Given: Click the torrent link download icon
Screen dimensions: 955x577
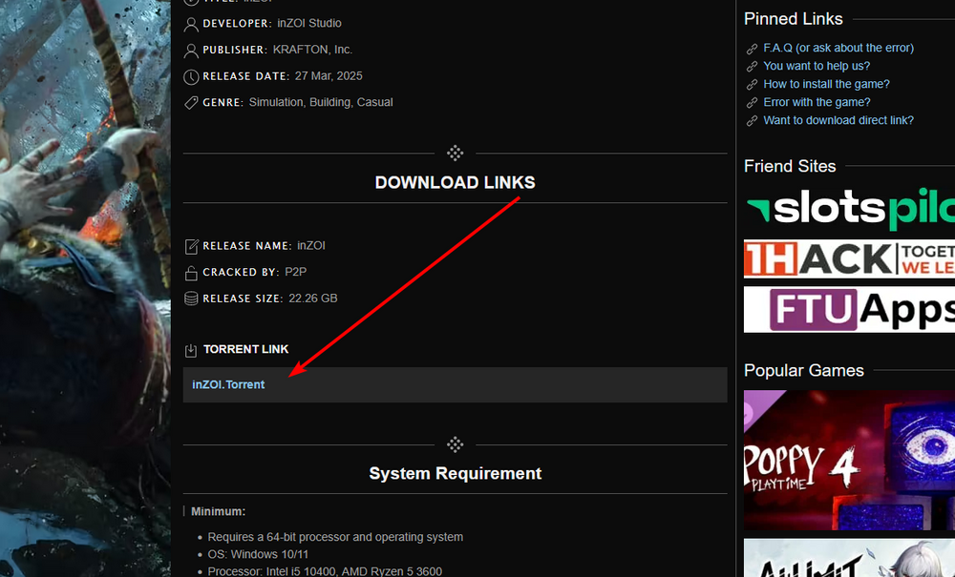Looking at the screenshot, I should [191, 350].
